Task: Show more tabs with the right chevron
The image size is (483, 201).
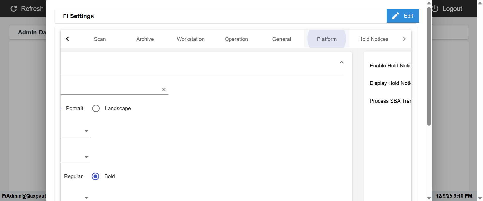Action: [404, 39]
